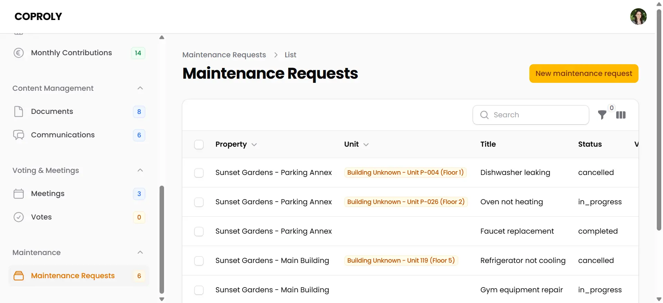Open Monthly Contributions in sidebar
Image resolution: width=663 pixels, height=303 pixels.
[x=79, y=53]
